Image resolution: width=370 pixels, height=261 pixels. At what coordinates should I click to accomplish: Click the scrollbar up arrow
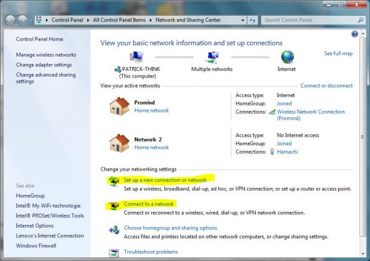(363, 34)
